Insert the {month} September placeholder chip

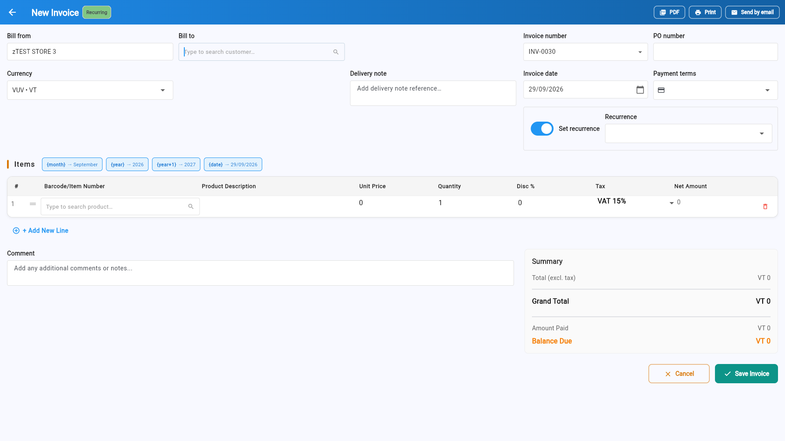[x=72, y=164]
